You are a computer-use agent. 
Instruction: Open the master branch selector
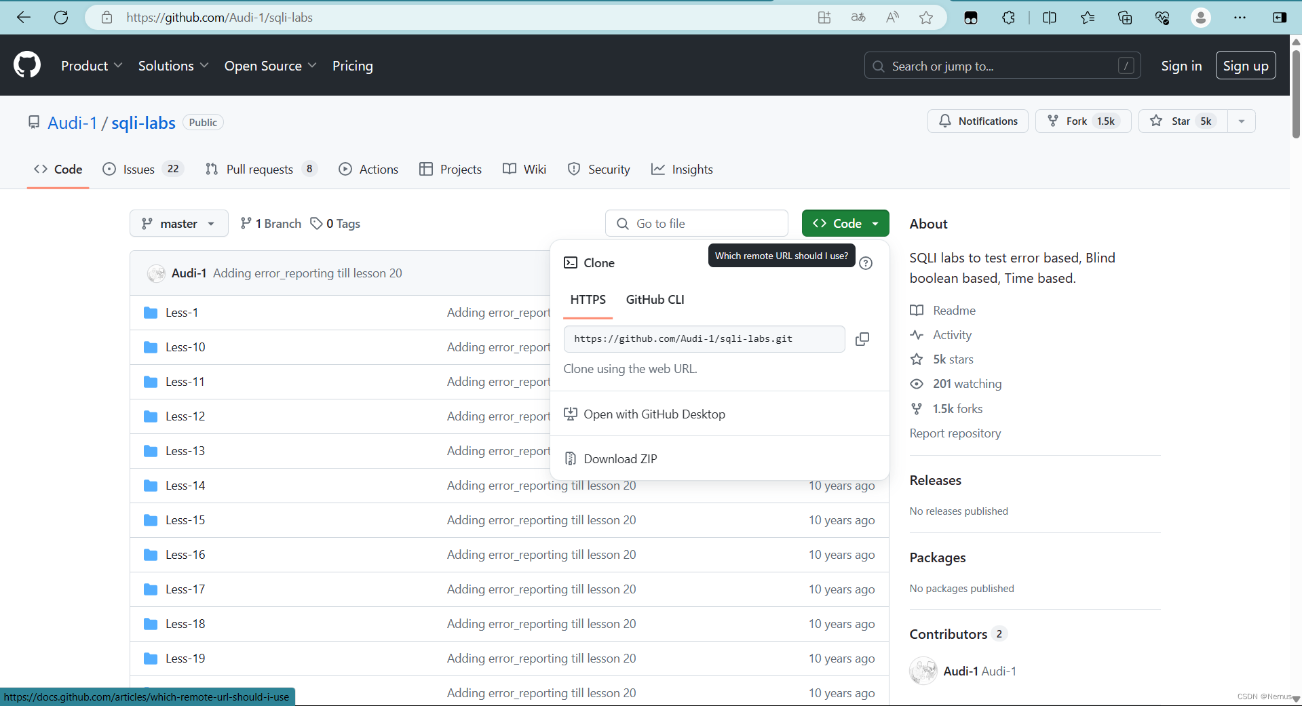pyautogui.click(x=179, y=223)
